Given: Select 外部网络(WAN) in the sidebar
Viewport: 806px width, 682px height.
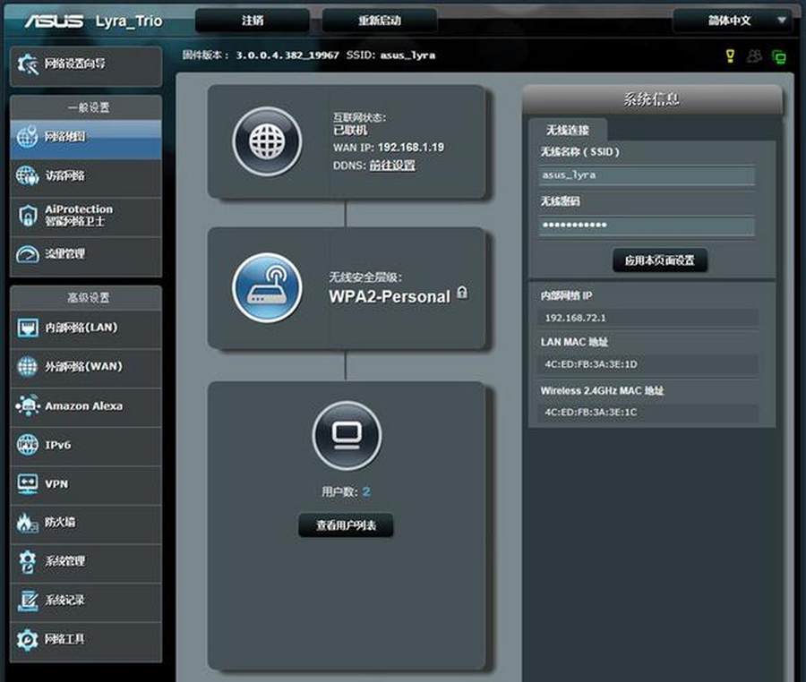Looking at the screenshot, I should coord(86,366).
